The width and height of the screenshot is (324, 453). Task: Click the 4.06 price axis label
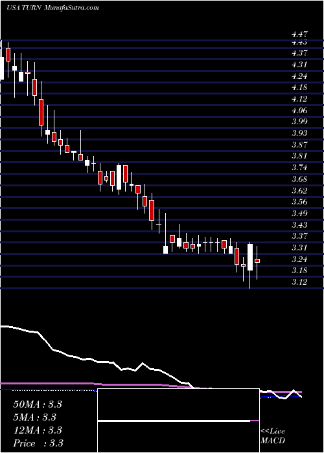pyautogui.click(x=299, y=111)
